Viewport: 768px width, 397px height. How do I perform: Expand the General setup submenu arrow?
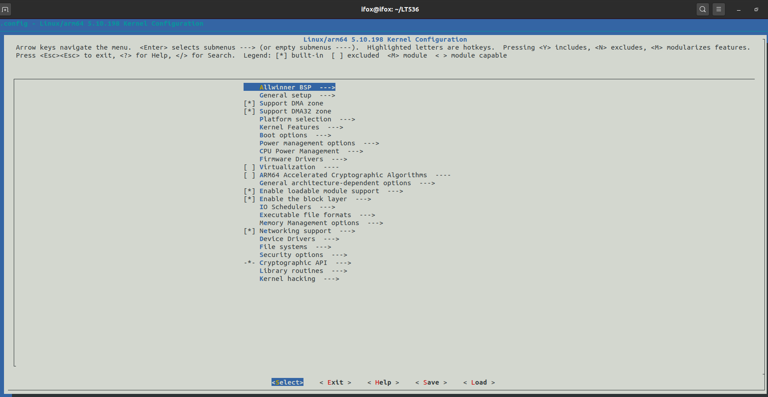(x=327, y=95)
